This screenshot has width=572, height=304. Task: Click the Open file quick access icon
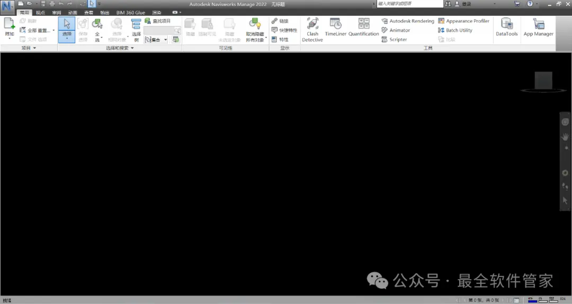[30, 4]
